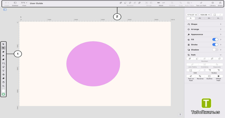Screen dimensions: 225x118
Task: Click the bounding box icon beside Y field
Action: (x=215, y=15)
